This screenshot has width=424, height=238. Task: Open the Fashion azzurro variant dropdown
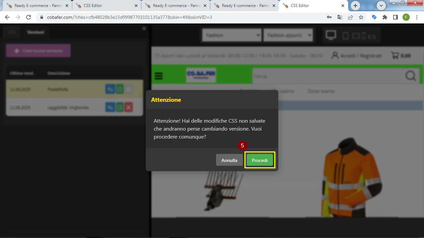pyautogui.click(x=288, y=35)
